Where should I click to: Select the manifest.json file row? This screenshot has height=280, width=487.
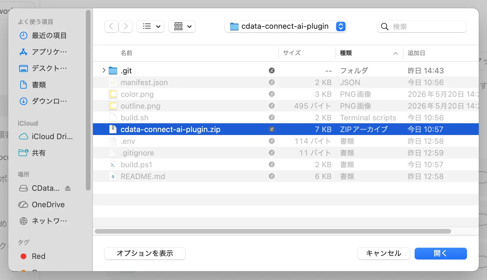[x=286, y=82]
